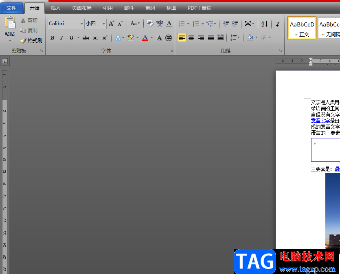Open the 文件 (File) menu button
The width and height of the screenshot is (340, 274).
click(x=11, y=8)
